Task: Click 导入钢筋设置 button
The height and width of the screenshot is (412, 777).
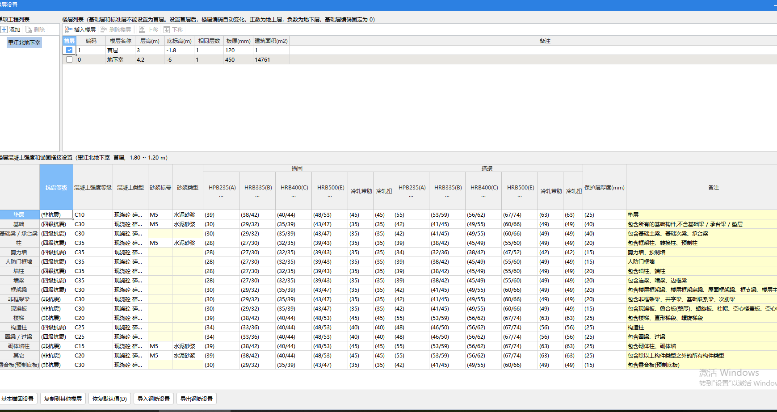Action: pyautogui.click(x=154, y=399)
